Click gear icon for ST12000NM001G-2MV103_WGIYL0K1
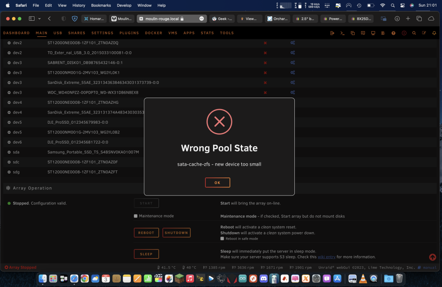The height and width of the screenshot is (287, 442). (293, 73)
